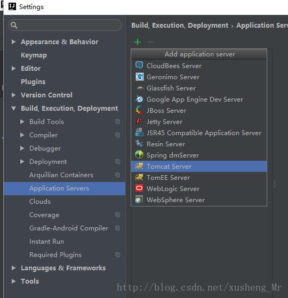Click the project-level icon beside Build Tools

117,122
